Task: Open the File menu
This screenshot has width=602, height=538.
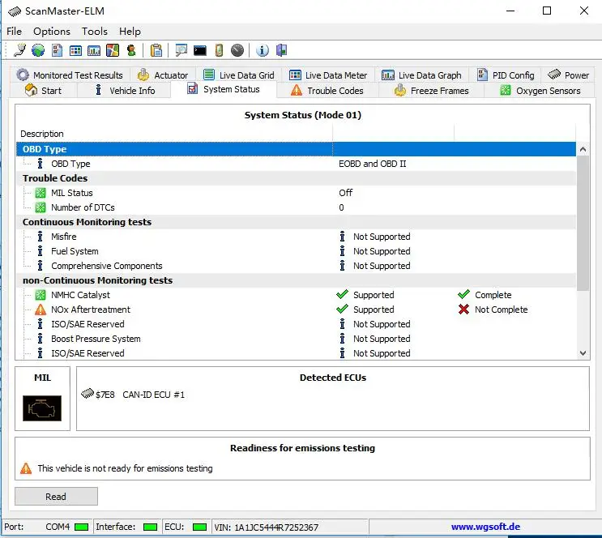Action: tap(15, 32)
